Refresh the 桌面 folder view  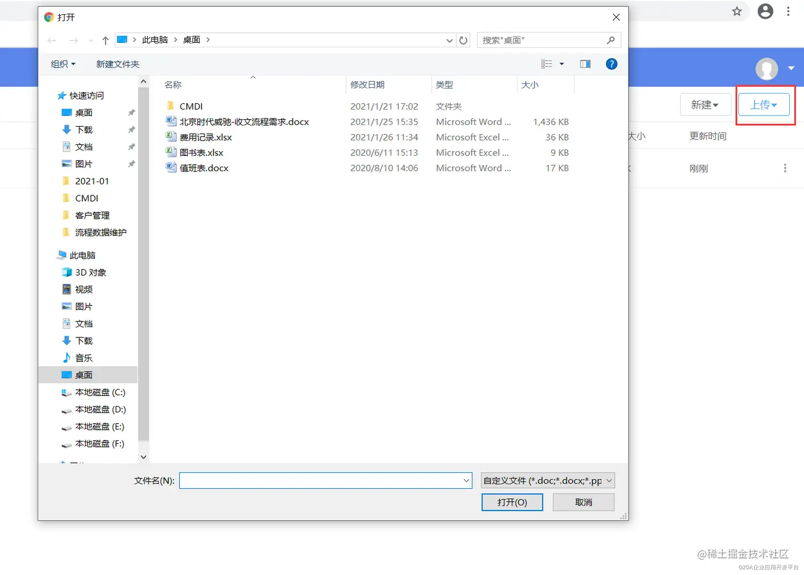[463, 41]
